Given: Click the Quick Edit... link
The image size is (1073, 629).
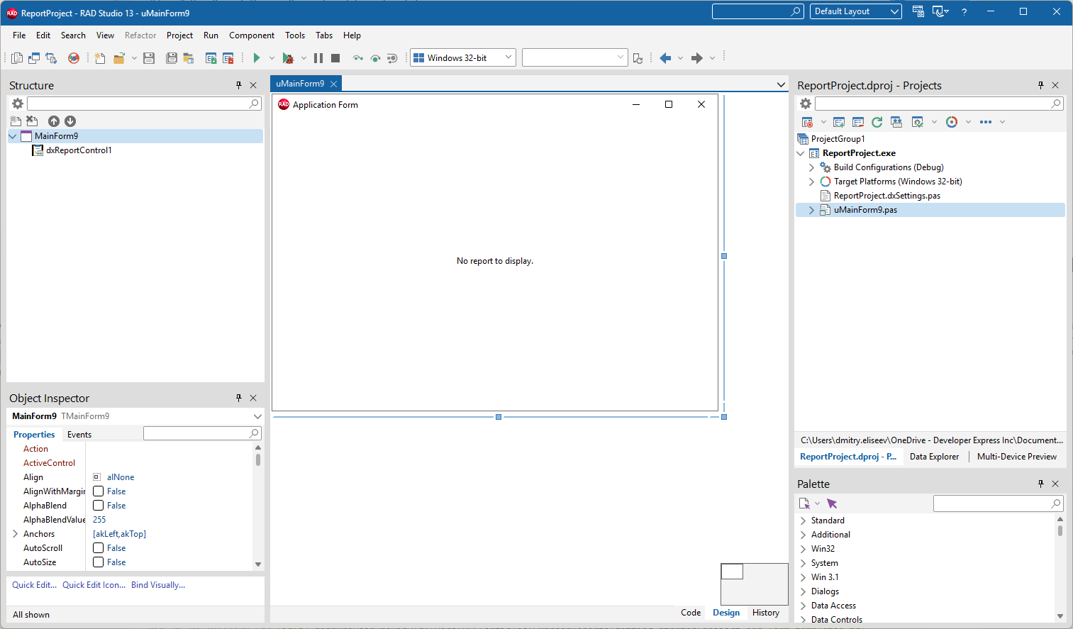Looking at the screenshot, I should click(x=34, y=585).
